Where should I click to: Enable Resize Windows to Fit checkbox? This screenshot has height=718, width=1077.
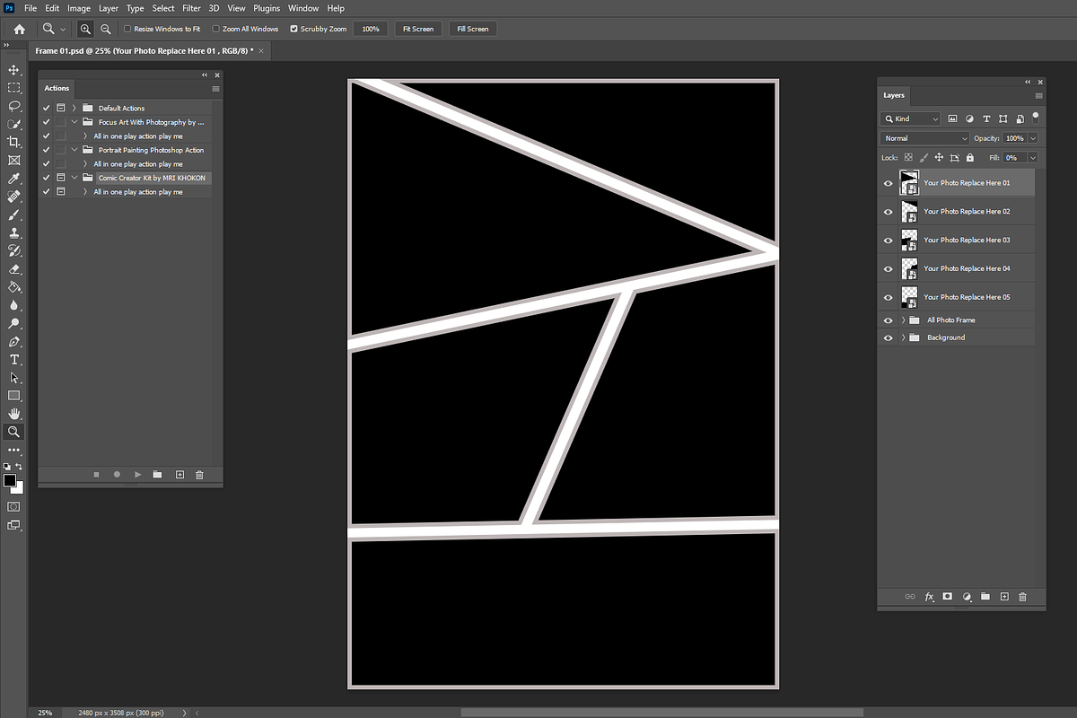click(x=127, y=29)
